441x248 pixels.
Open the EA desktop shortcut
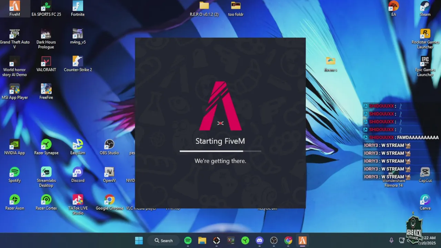pos(393,9)
